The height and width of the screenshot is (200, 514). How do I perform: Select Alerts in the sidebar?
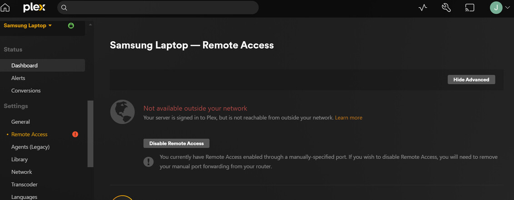(18, 78)
